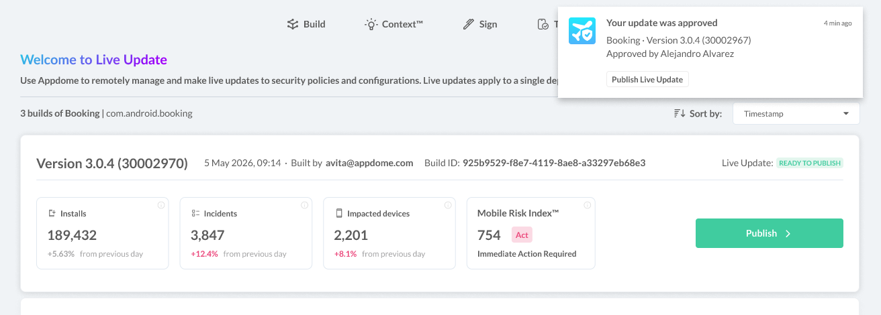881x315 pixels.
Task: Click the Mobile Risk Index value 754
Action: (489, 235)
